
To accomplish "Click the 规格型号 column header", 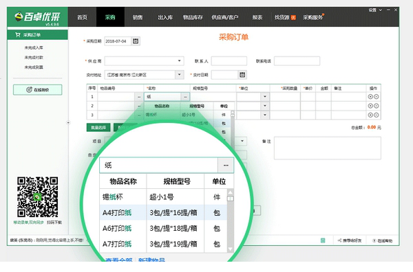I will click(x=200, y=89).
